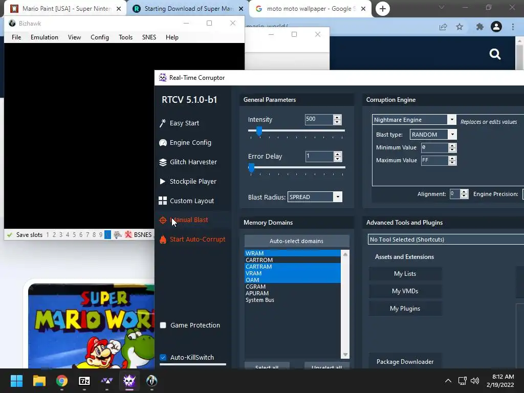The height and width of the screenshot is (393, 524).
Task: Open Bizhawk File menu
Action: pos(16,37)
